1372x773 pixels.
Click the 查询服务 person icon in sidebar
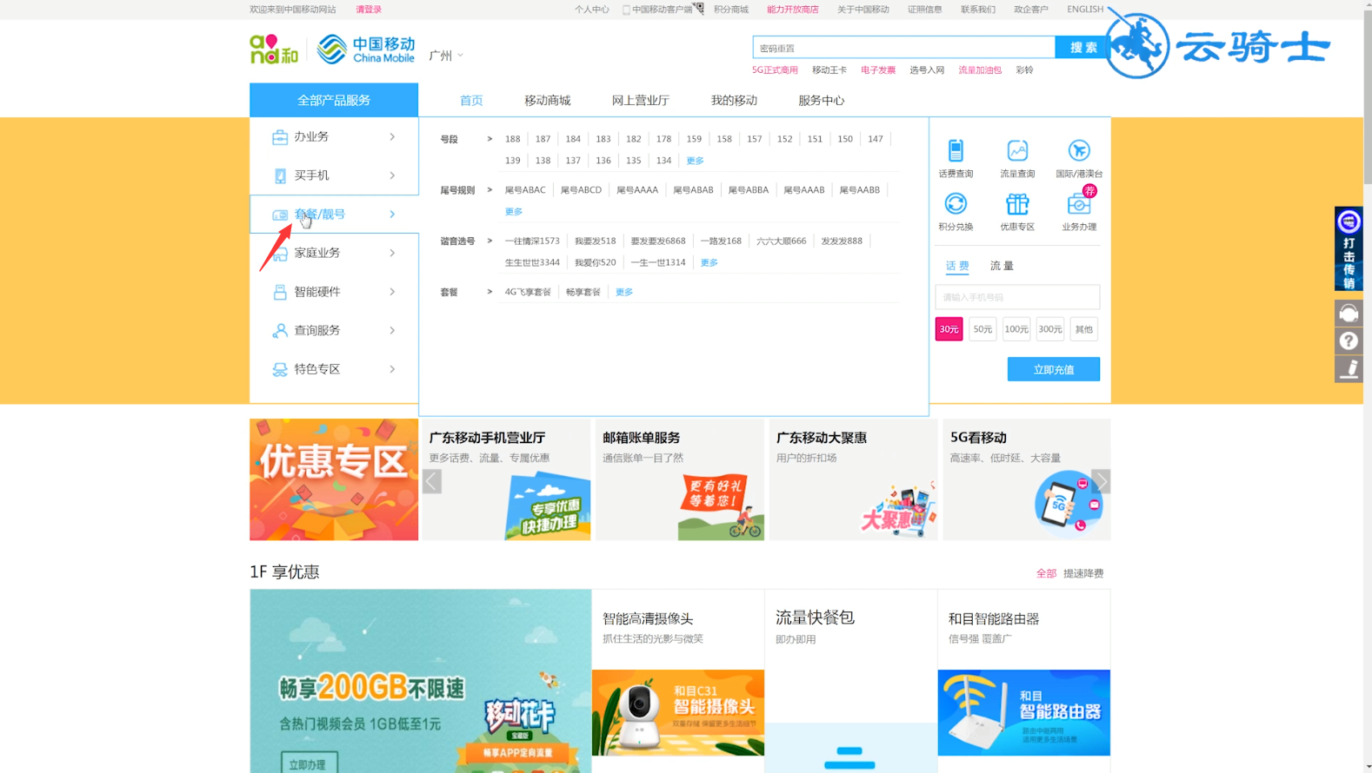coord(280,330)
